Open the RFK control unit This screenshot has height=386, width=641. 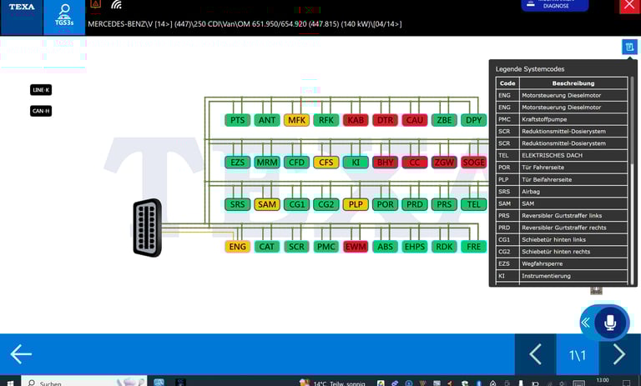[x=326, y=120]
